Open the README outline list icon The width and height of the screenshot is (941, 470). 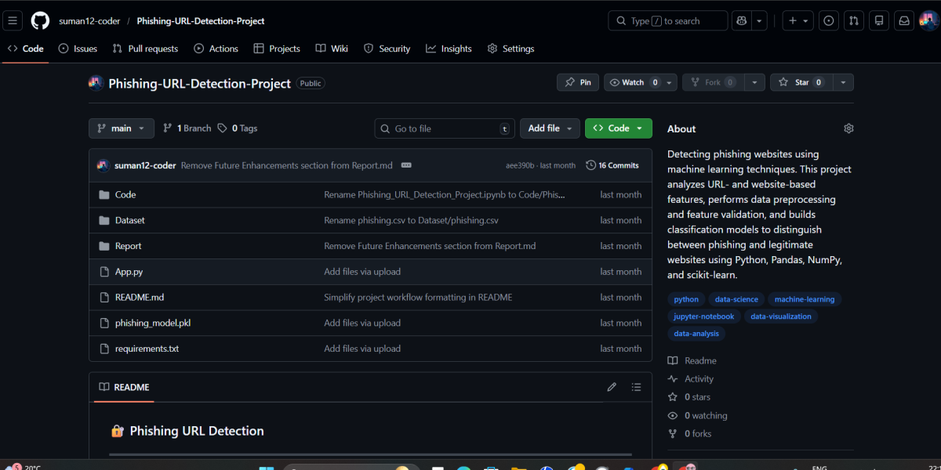636,387
